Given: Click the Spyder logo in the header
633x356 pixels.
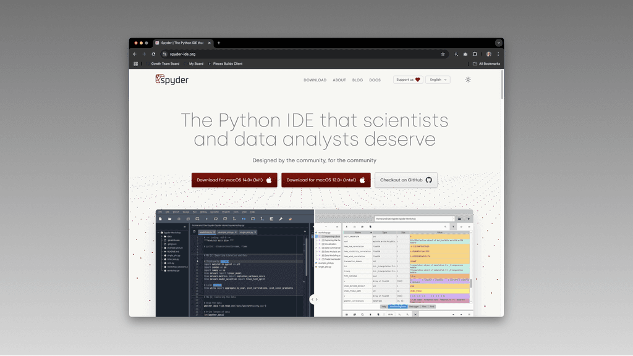Looking at the screenshot, I should tap(171, 80).
